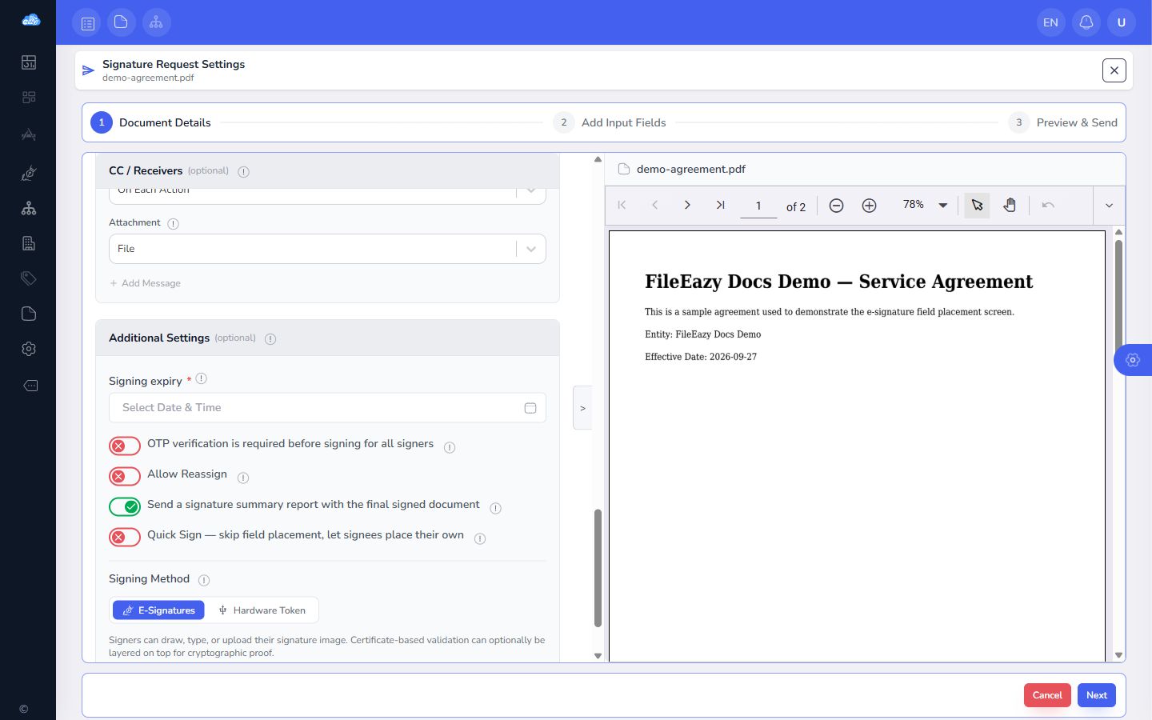Open the organization tree icon in sidebar
This screenshot has width=1152, height=720.
click(29, 208)
